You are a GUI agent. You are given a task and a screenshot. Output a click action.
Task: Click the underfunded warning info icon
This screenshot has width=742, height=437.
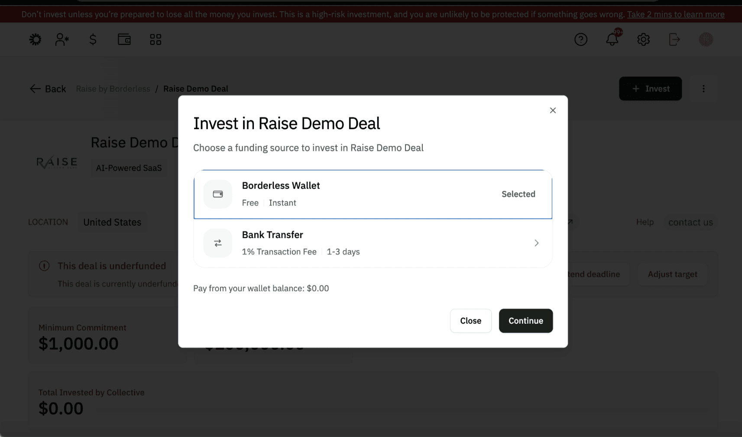click(x=44, y=266)
